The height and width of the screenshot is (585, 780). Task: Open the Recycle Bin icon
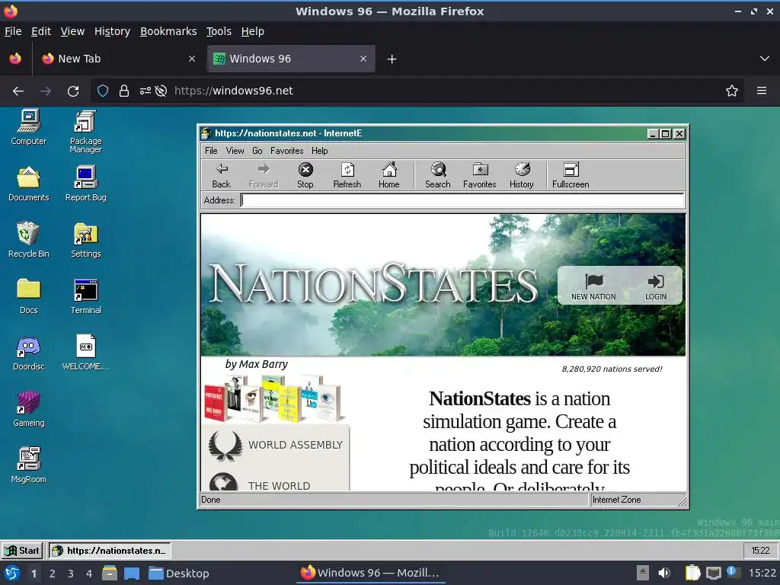pyautogui.click(x=29, y=240)
